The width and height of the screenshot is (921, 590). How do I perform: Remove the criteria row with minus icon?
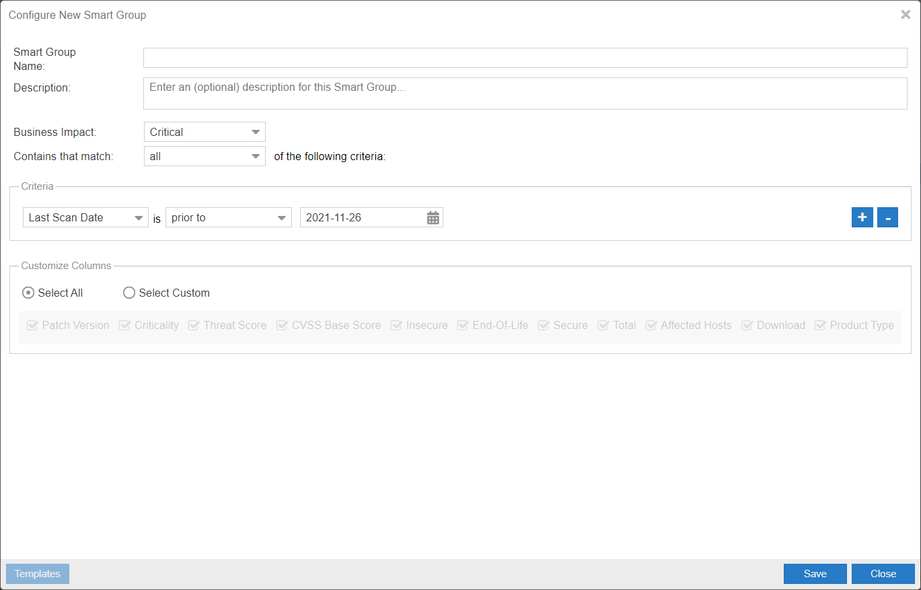(887, 217)
